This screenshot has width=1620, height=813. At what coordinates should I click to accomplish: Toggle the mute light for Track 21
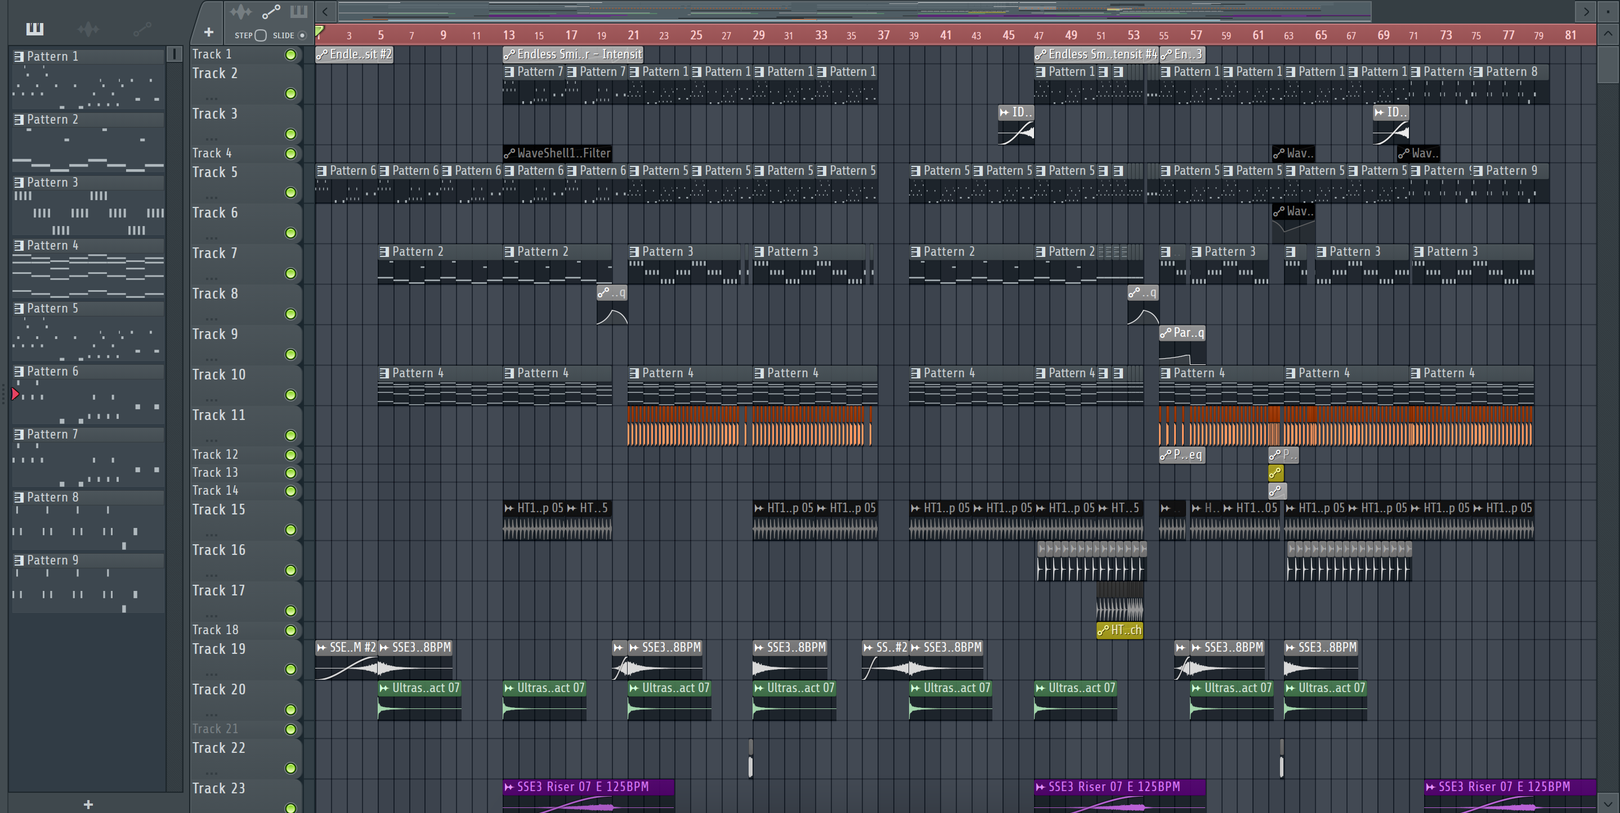pyautogui.click(x=290, y=729)
